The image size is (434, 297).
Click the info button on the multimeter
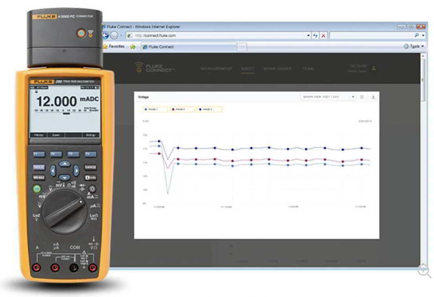click(x=90, y=178)
